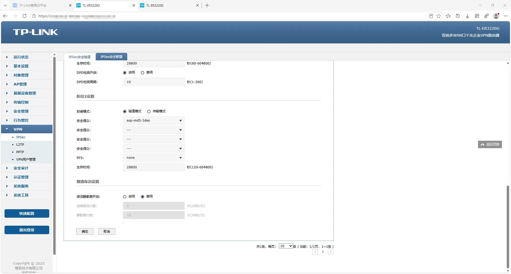Click the phase 2 生存时间 field
The image size is (511, 274).
pos(154,167)
